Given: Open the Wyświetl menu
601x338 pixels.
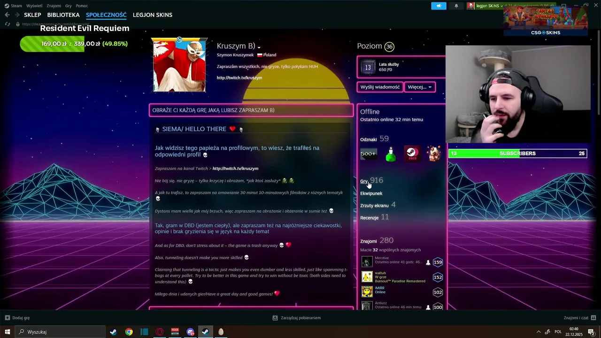Looking at the screenshot, I should click(x=34, y=6).
